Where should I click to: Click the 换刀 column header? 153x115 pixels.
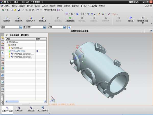tap(41, 39)
